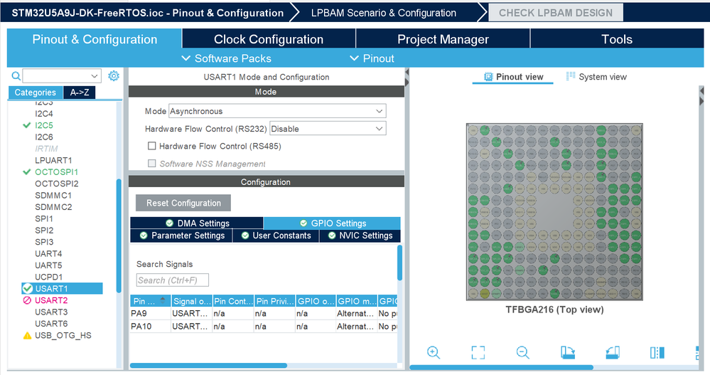Image resolution: width=710 pixels, height=375 pixels.
Task: Switch to System view
Action: 596,77
